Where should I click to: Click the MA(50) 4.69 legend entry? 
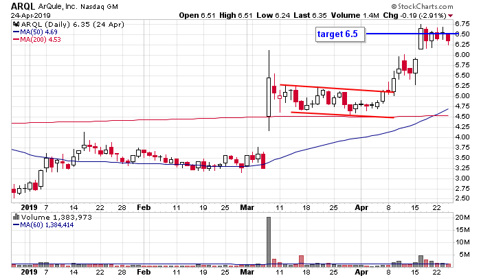(35, 32)
